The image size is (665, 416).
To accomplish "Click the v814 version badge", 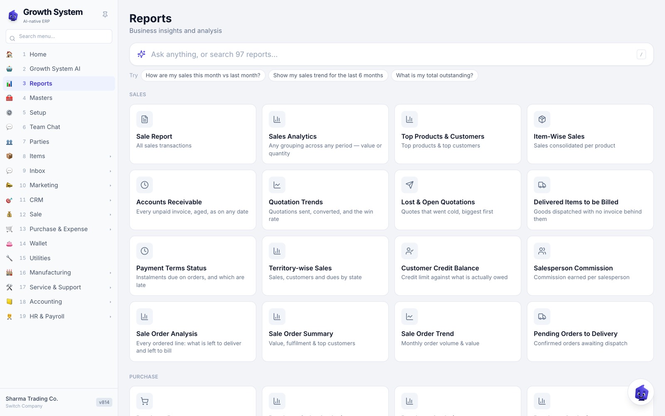I will coord(104,402).
